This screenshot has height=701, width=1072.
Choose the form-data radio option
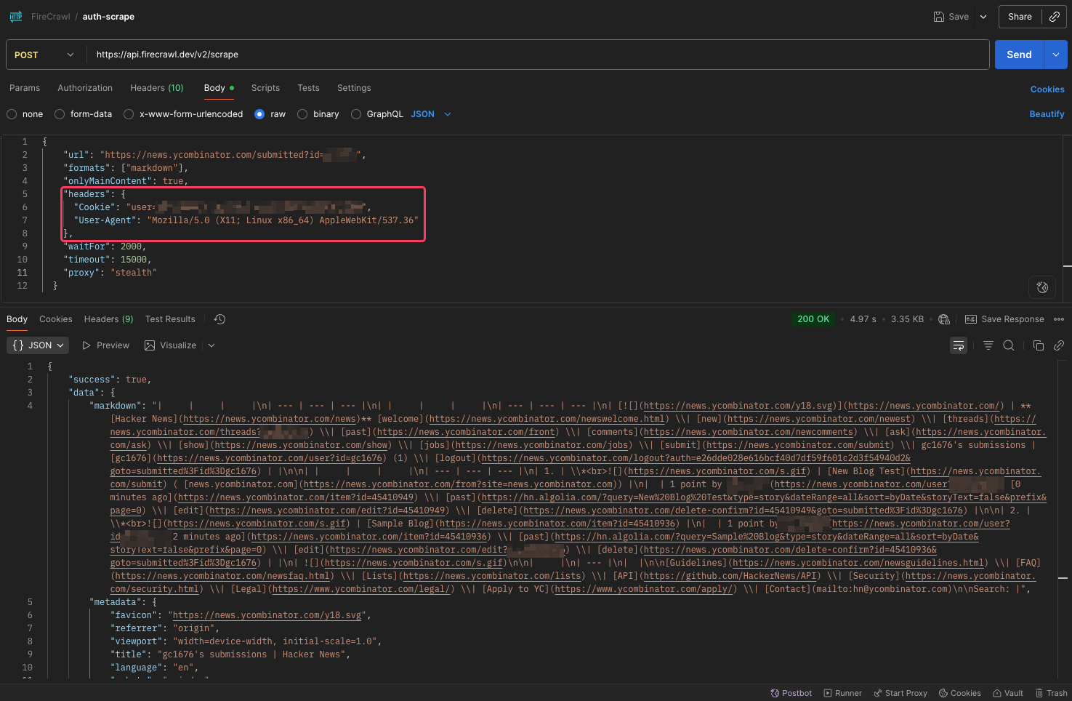point(60,114)
